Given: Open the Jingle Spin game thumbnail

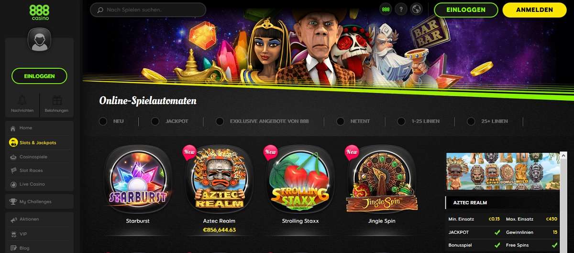Looking at the screenshot, I should click(x=382, y=179).
